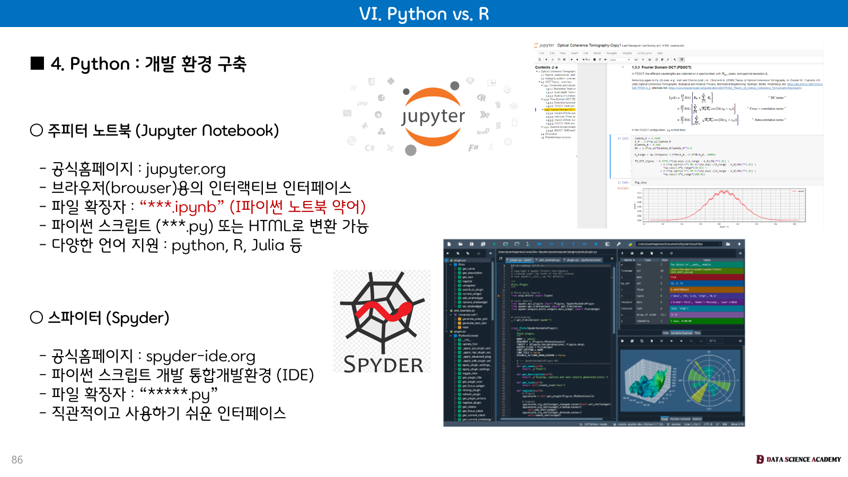Click the zoom percentage field in Plots pane
The image size is (848, 477).
pos(714,341)
